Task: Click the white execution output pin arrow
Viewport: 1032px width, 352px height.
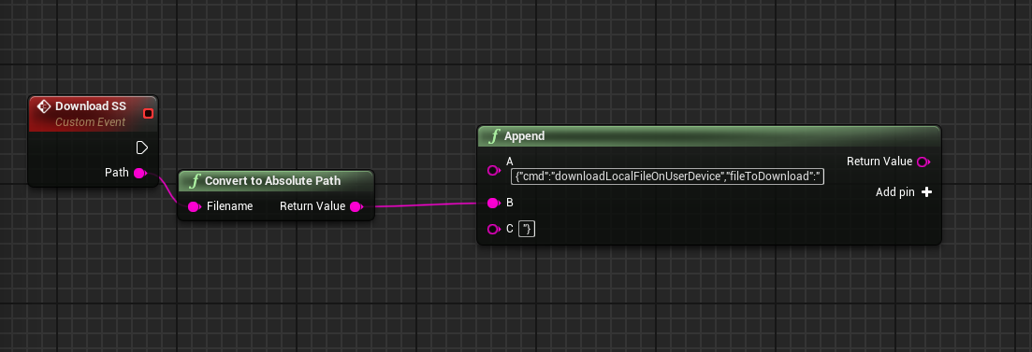Action: [141, 148]
